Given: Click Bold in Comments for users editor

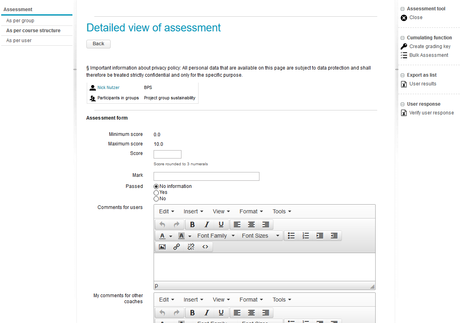Looking at the screenshot, I should tap(192, 224).
